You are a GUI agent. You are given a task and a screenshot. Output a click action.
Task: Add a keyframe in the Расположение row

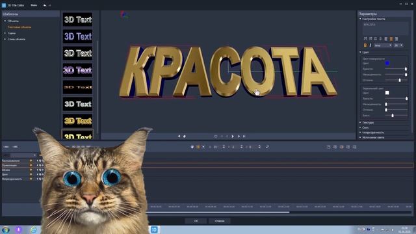[x=40, y=161]
